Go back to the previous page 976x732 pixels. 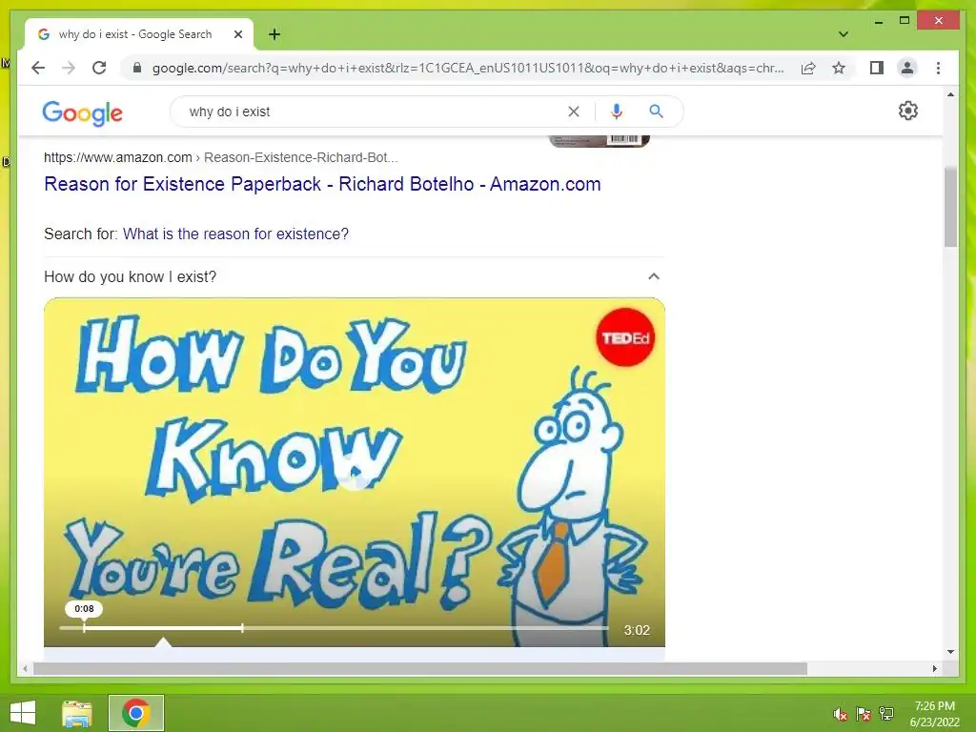tap(38, 68)
